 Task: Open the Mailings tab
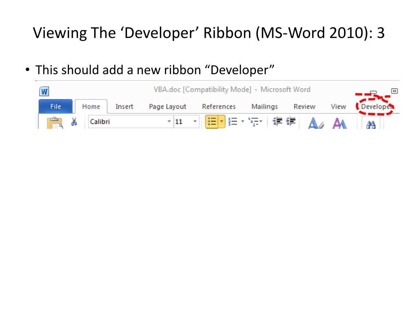coord(265,107)
